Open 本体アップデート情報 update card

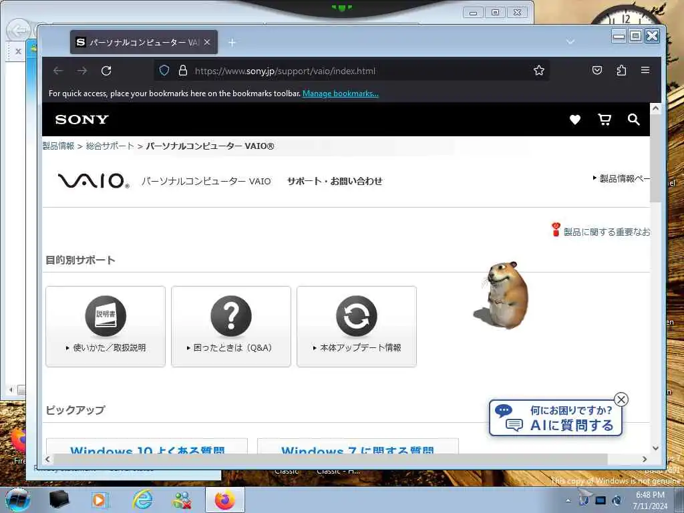click(x=357, y=326)
